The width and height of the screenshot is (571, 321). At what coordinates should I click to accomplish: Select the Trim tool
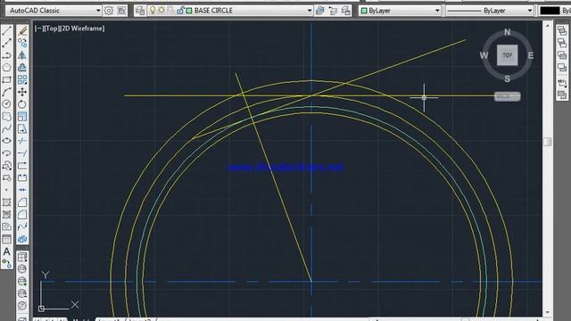[22, 141]
